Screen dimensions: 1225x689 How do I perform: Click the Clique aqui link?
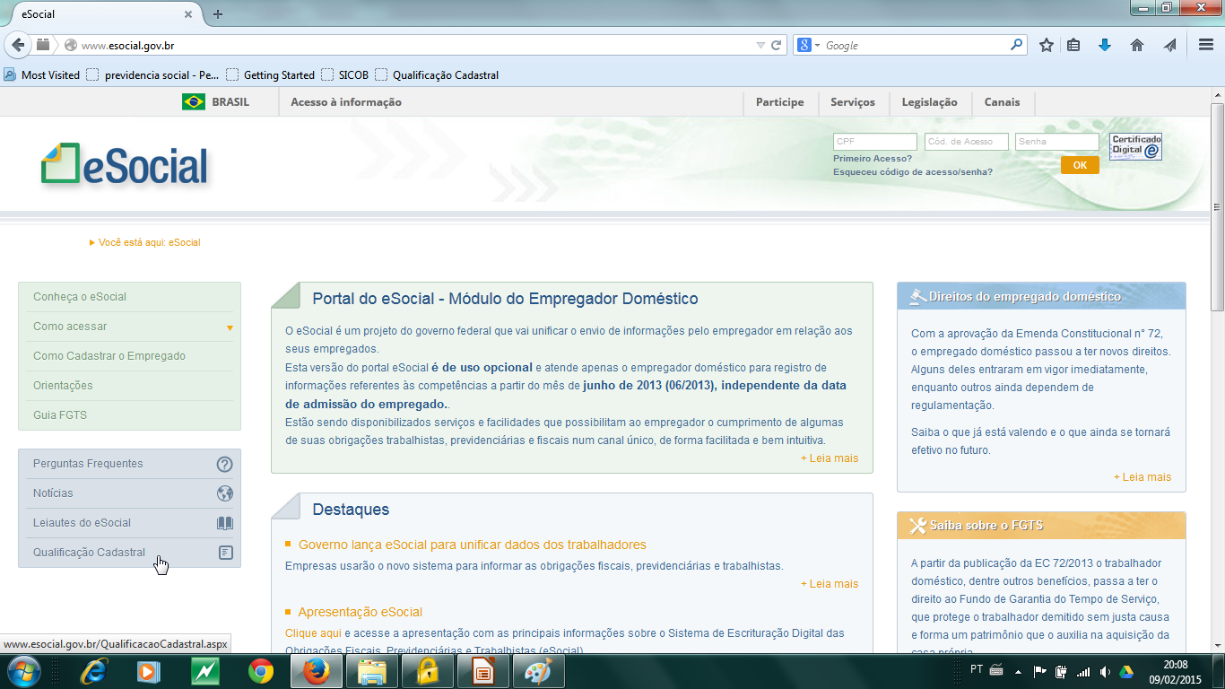point(313,633)
